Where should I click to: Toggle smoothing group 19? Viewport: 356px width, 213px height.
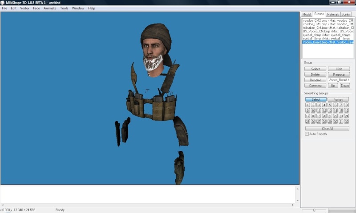tap(319, 116)
